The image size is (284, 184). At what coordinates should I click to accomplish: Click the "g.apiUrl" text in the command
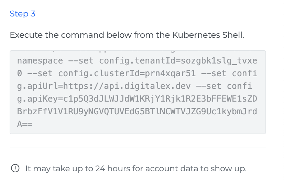coord(34,86)
